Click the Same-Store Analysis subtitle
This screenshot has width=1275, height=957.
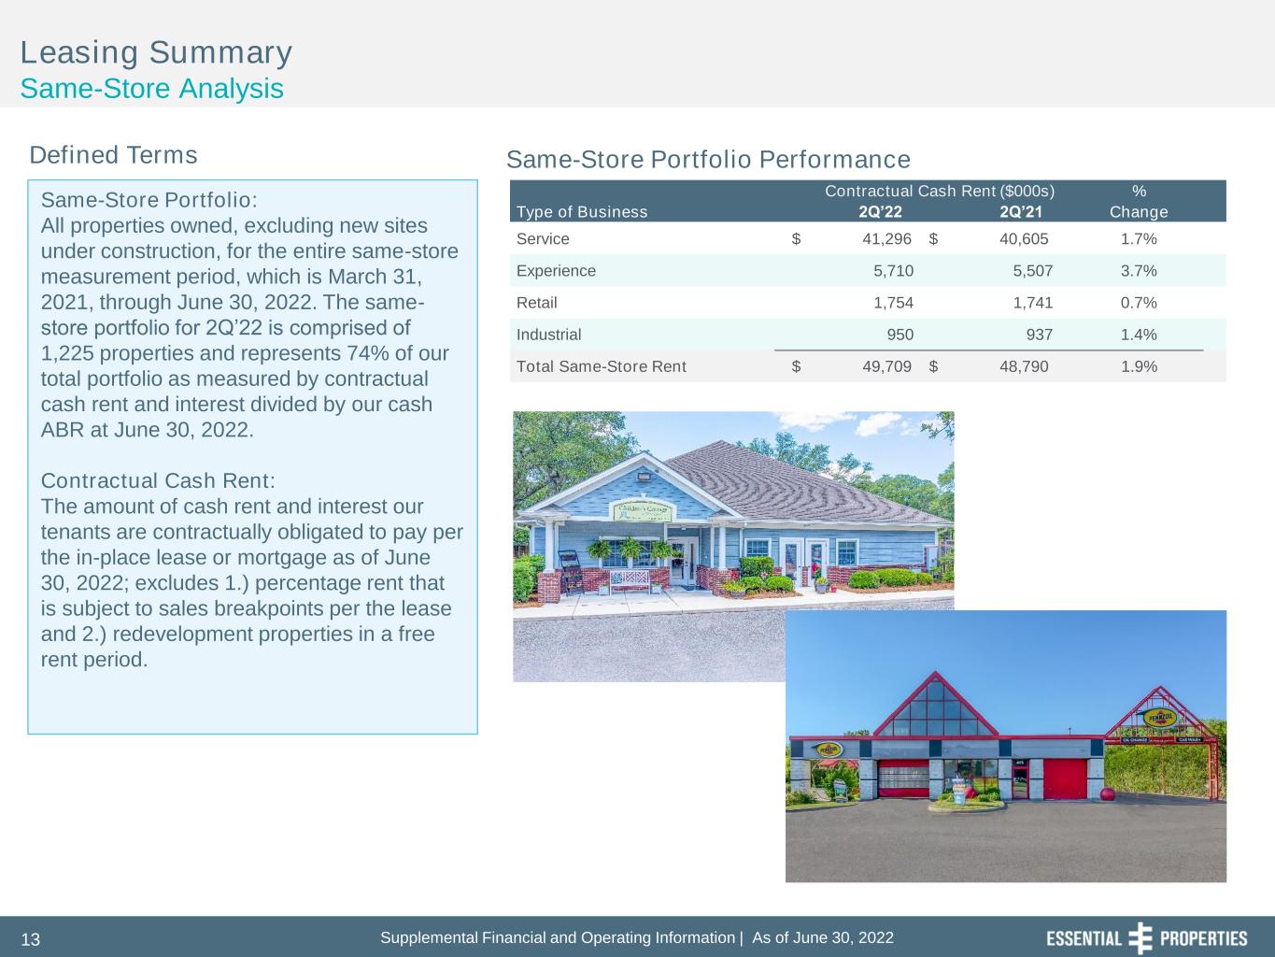[x=151, y=89]
